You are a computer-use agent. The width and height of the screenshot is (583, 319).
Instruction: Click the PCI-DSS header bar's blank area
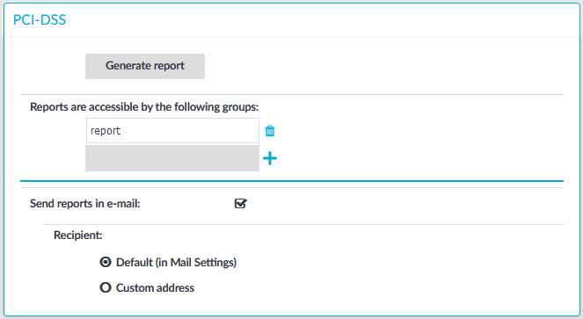[x=320, y=19]
